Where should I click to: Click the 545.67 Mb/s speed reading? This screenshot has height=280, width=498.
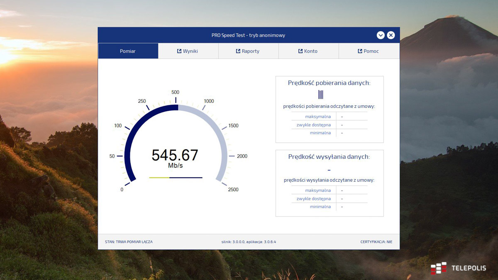[175, 156]
